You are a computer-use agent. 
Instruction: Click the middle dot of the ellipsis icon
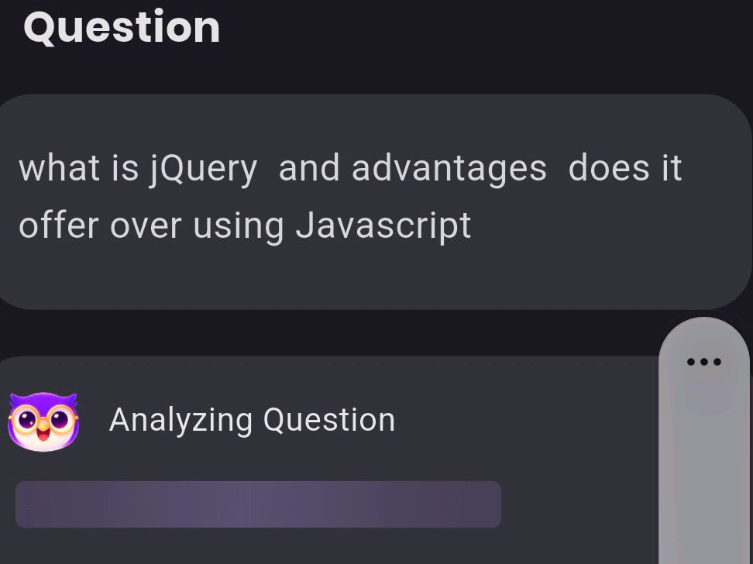tap(704, 361)
